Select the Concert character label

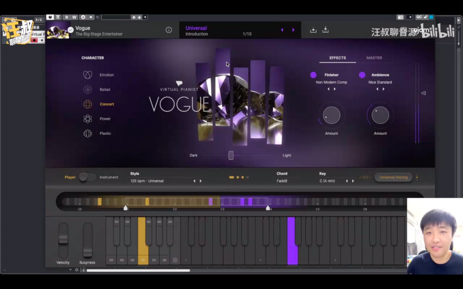(x=107, y=104)
